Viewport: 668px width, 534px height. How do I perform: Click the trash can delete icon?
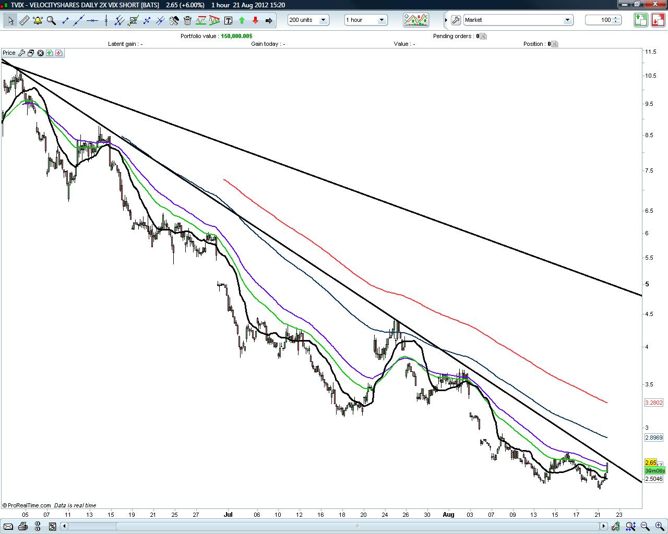[187, 20]
